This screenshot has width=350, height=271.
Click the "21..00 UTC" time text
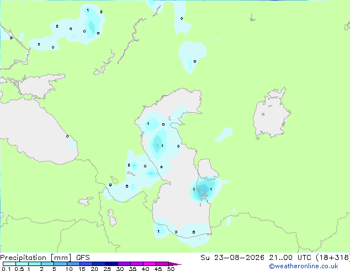coord(290,258)
